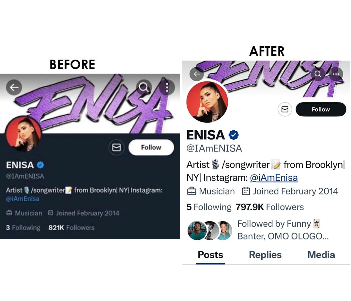Switch to the Replies tab
The height and width of the screenshot is (301, 351).
(265, 255)
